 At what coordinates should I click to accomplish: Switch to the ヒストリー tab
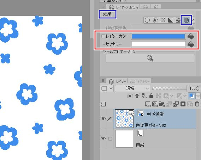(139, 81)
